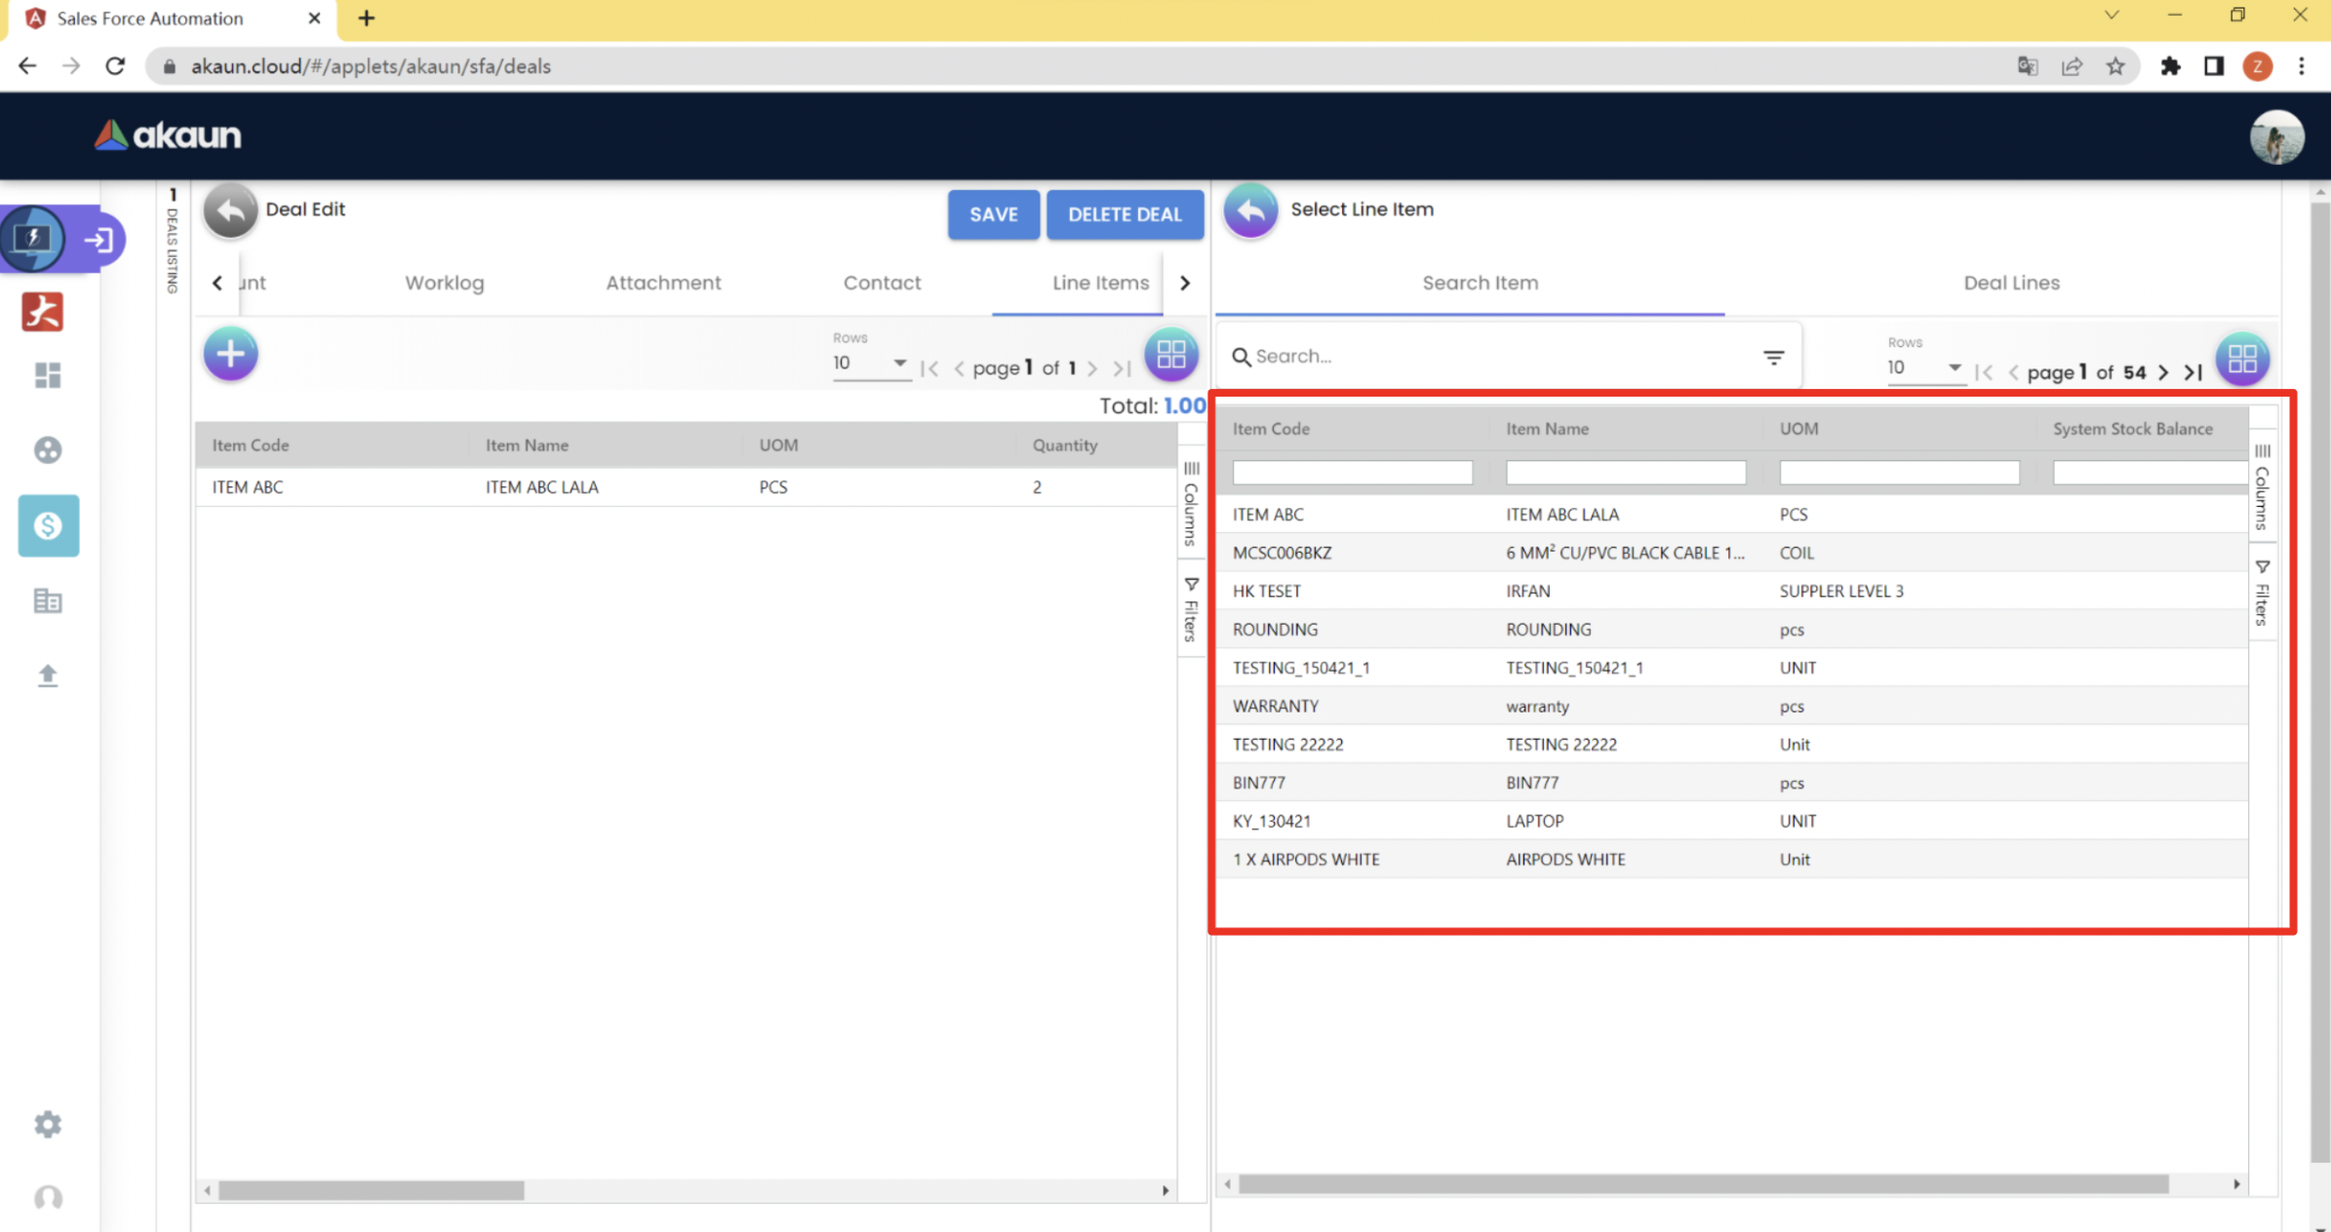Viewport: 2331px width, 1232px height.
Task: Click the dashboard tiles sidebar icon
Action: [48, 375]
